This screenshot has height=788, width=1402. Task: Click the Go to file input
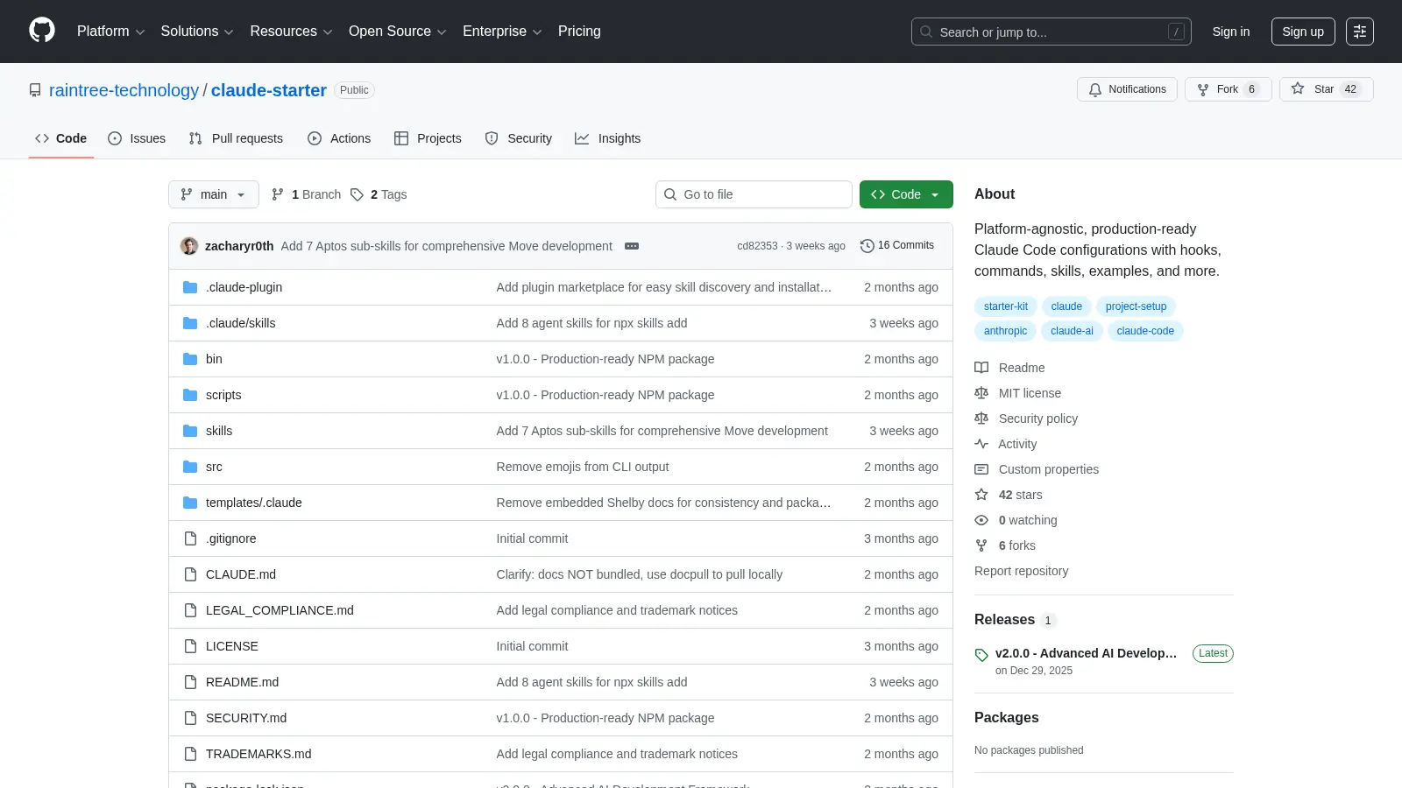click(x=754, y=194)
